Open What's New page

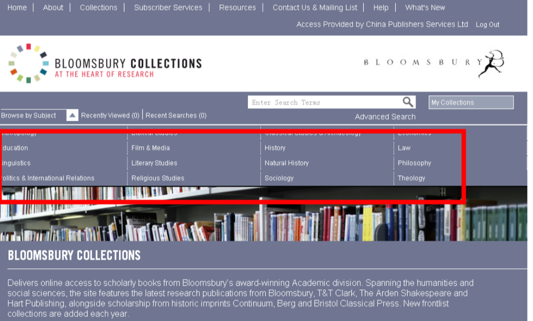(x=425, y=7)
